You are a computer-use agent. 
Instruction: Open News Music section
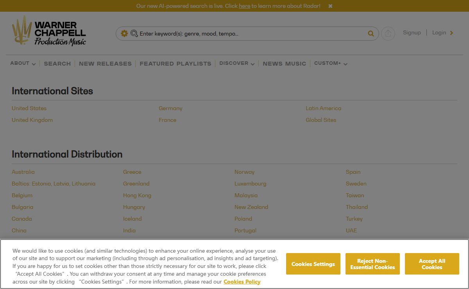click(x=285, y=64)
